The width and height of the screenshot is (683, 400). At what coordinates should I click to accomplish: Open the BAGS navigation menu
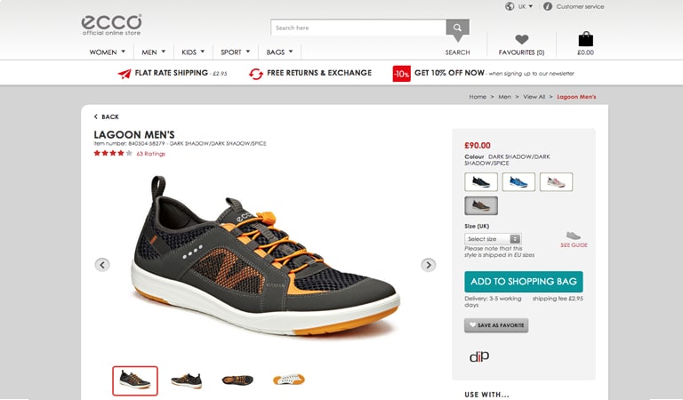279,52
